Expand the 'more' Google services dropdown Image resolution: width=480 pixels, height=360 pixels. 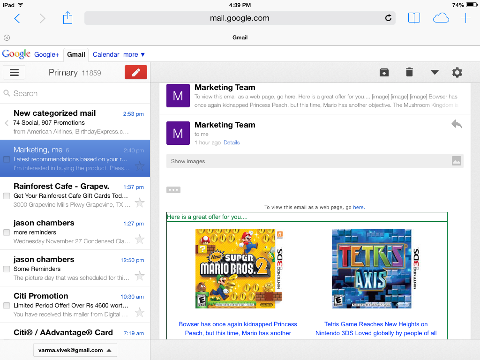pyautogui.click(x=134, y=54)
